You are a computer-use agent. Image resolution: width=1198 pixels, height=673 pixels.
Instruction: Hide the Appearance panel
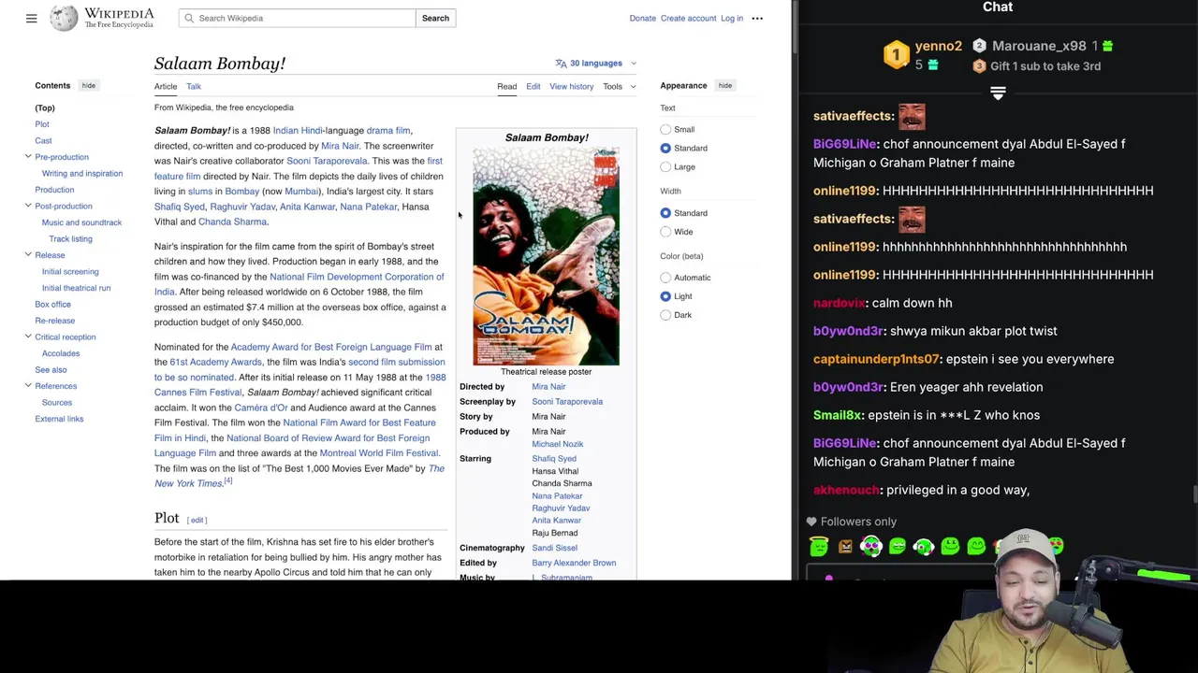(724, 86)
